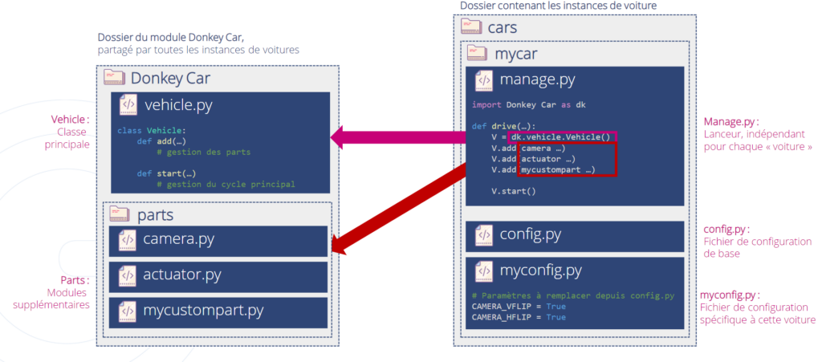The image size is (822, 362).
Task: Click the 'V.start()' code line
Action: point(514,191)
